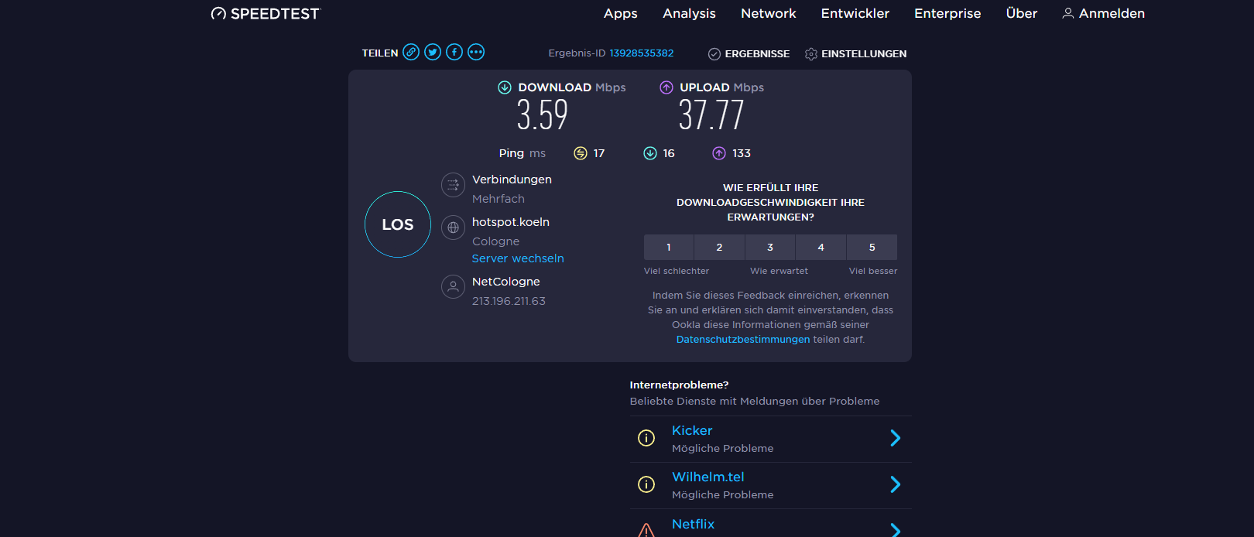This screenshot has height=537, width=1254.
Task: Click the Speedtest logo
Action: tap(265, 13)
